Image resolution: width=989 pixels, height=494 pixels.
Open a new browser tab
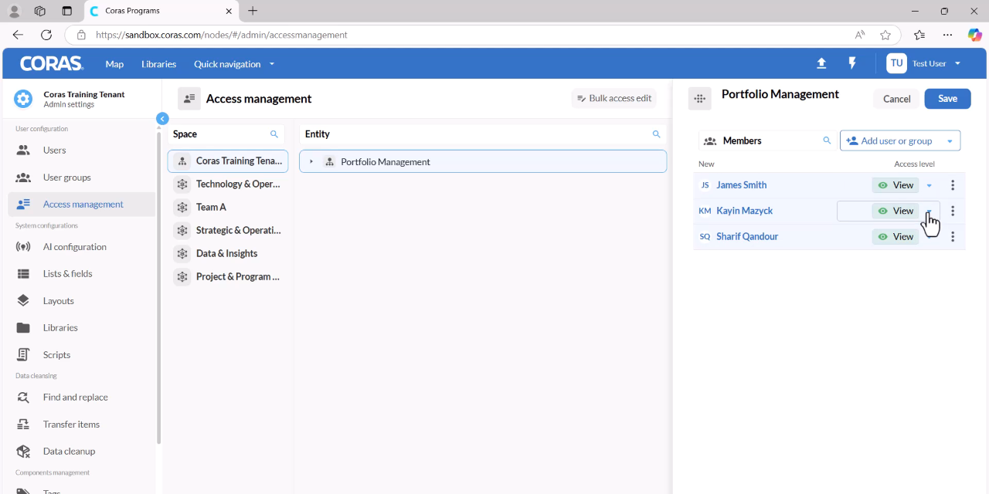click(x=253, y=11)
